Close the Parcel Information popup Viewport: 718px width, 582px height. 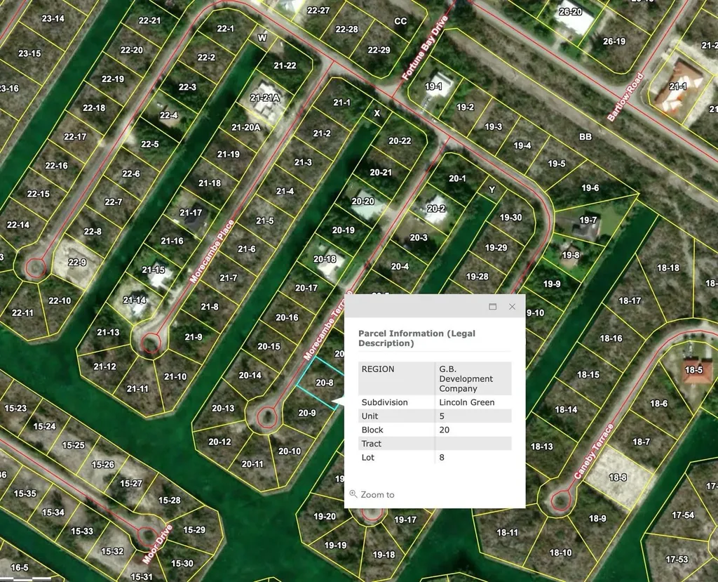pos(513,306)
